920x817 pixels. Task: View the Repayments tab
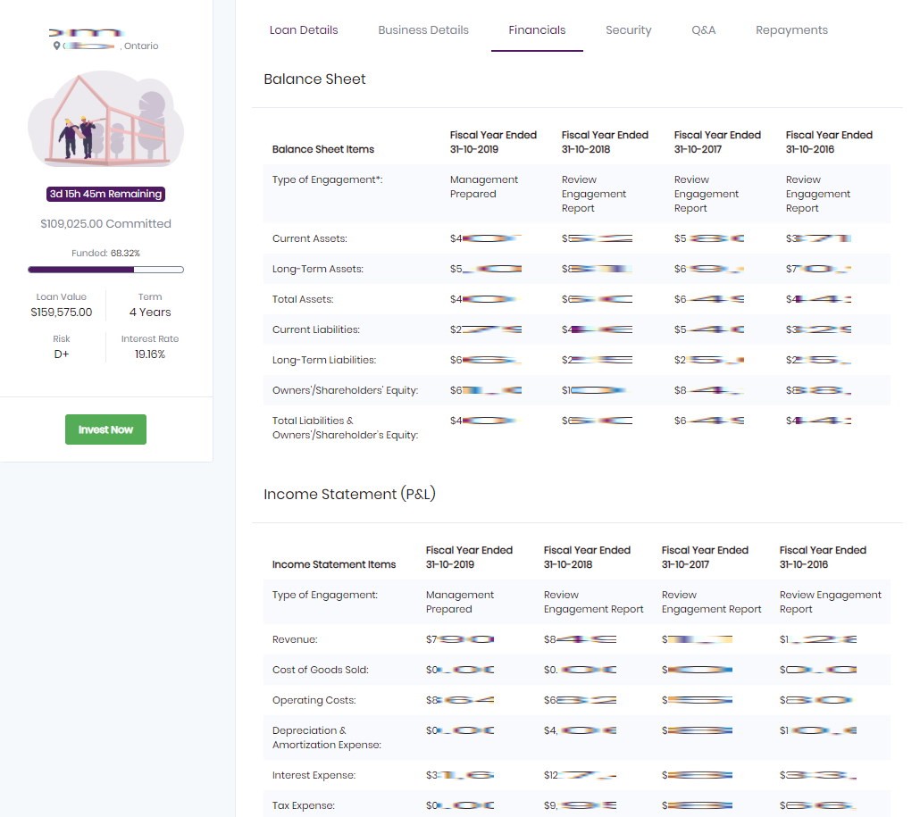(791, 30)
